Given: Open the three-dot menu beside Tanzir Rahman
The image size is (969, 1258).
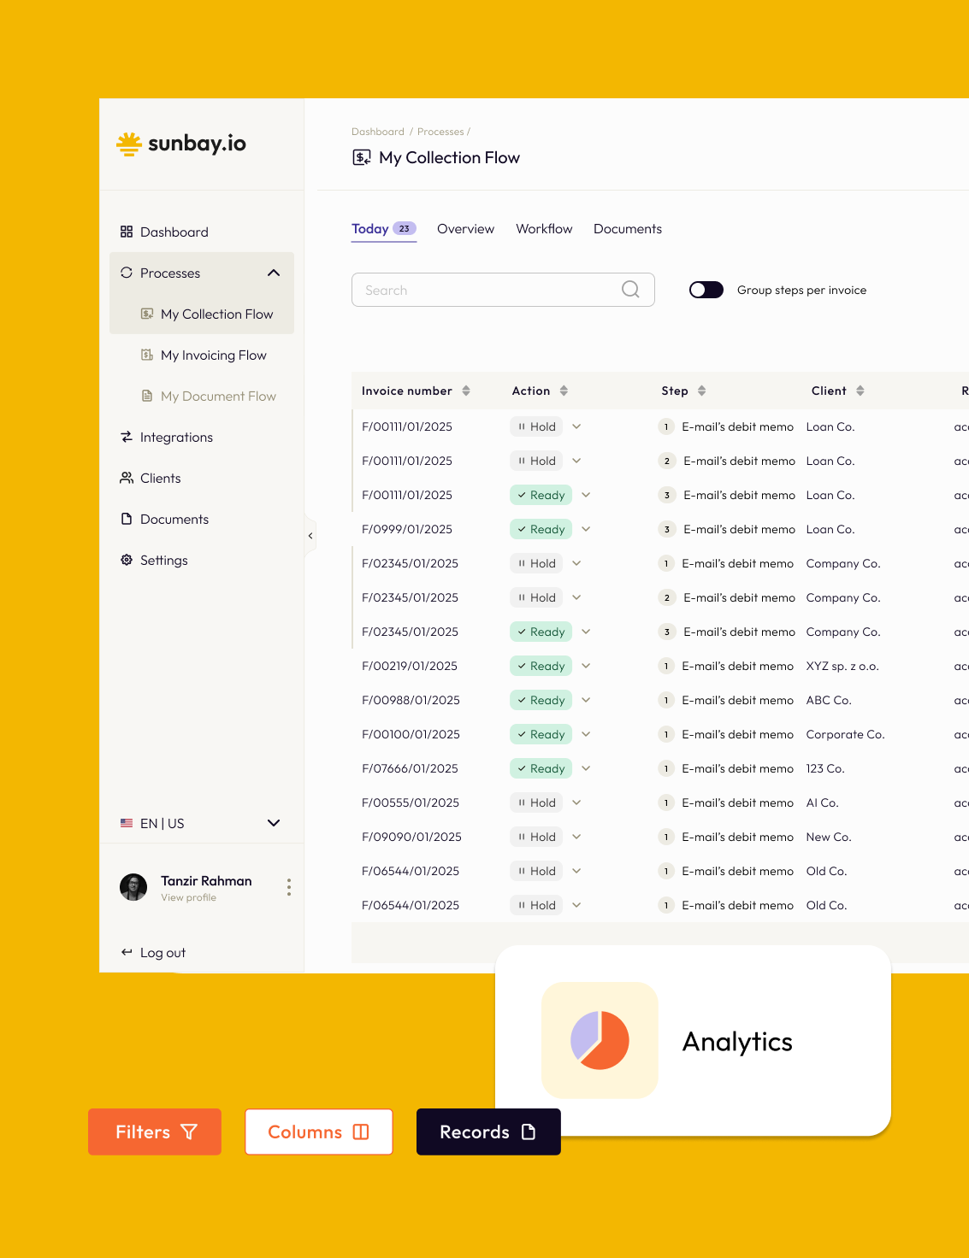Looking at the screenshot, I should point(289,887).
